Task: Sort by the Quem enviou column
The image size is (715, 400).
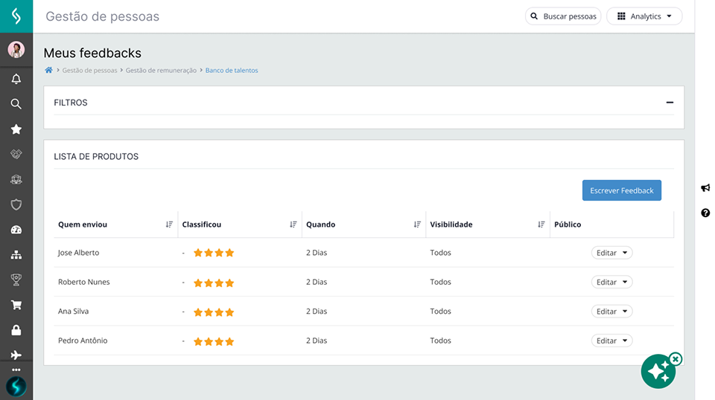Action: (x=169, y=225)
